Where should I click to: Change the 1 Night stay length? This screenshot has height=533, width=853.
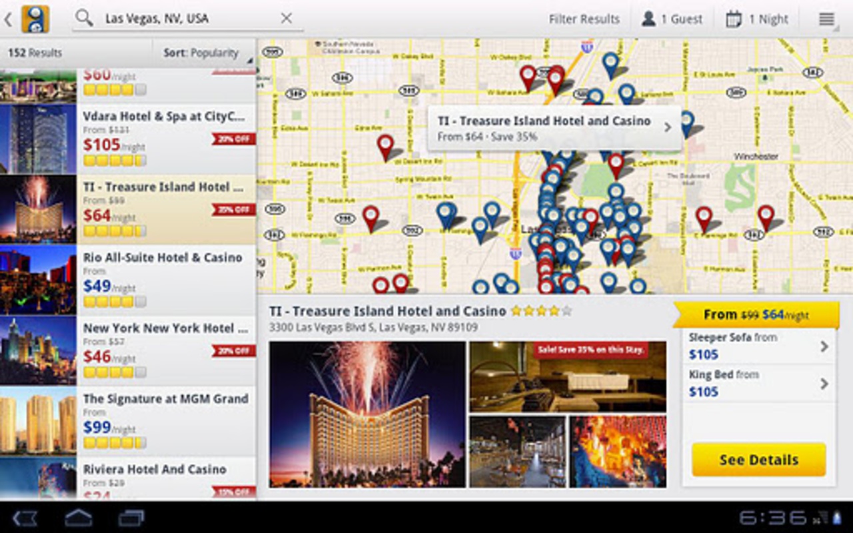tap(756, 19)
